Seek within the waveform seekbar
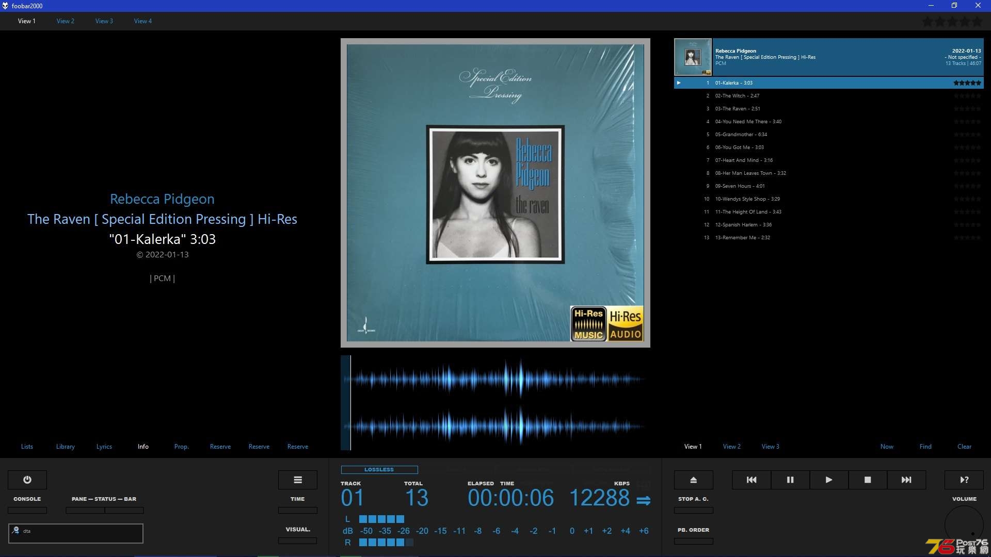Screen dimensions: 991x557 pos(495,403)
